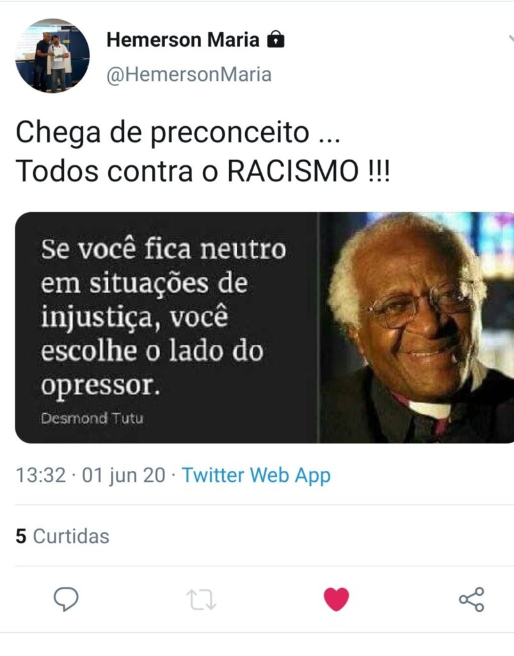
Task: Open the share icon options
Action: pos(471,600)
